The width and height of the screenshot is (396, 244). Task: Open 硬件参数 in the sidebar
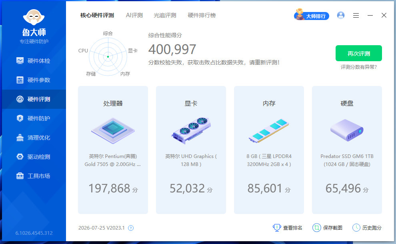point(34,80)
